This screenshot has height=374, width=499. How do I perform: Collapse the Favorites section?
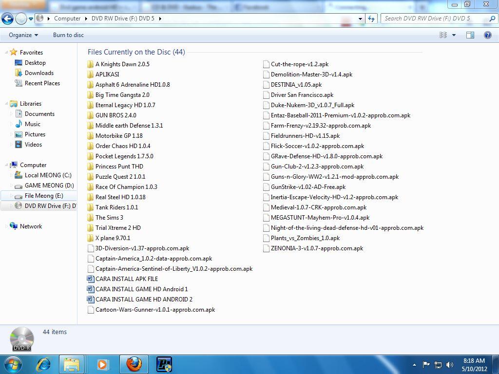[x=6, y=52]
